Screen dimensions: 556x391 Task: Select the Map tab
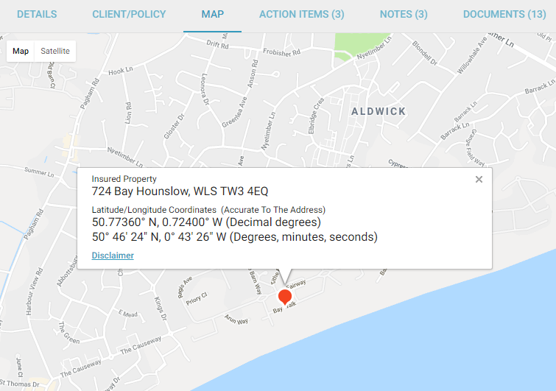[213, 14]
